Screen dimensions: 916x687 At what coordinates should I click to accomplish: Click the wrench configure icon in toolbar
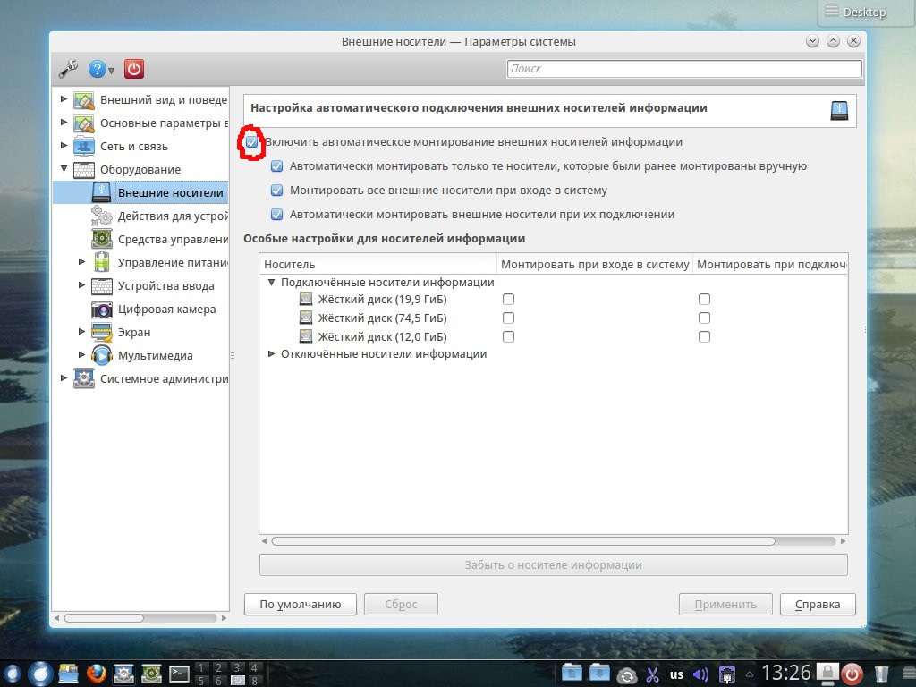pos(68,69)
